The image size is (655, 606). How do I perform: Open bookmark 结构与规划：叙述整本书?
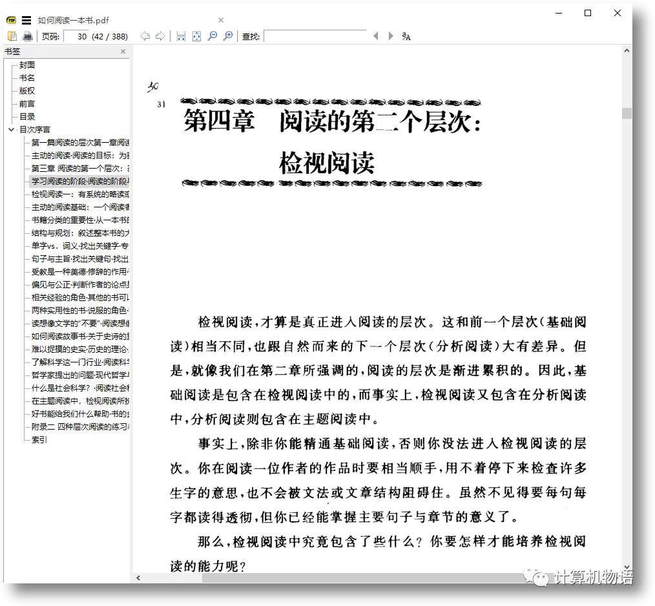click(x=80, y=233)
